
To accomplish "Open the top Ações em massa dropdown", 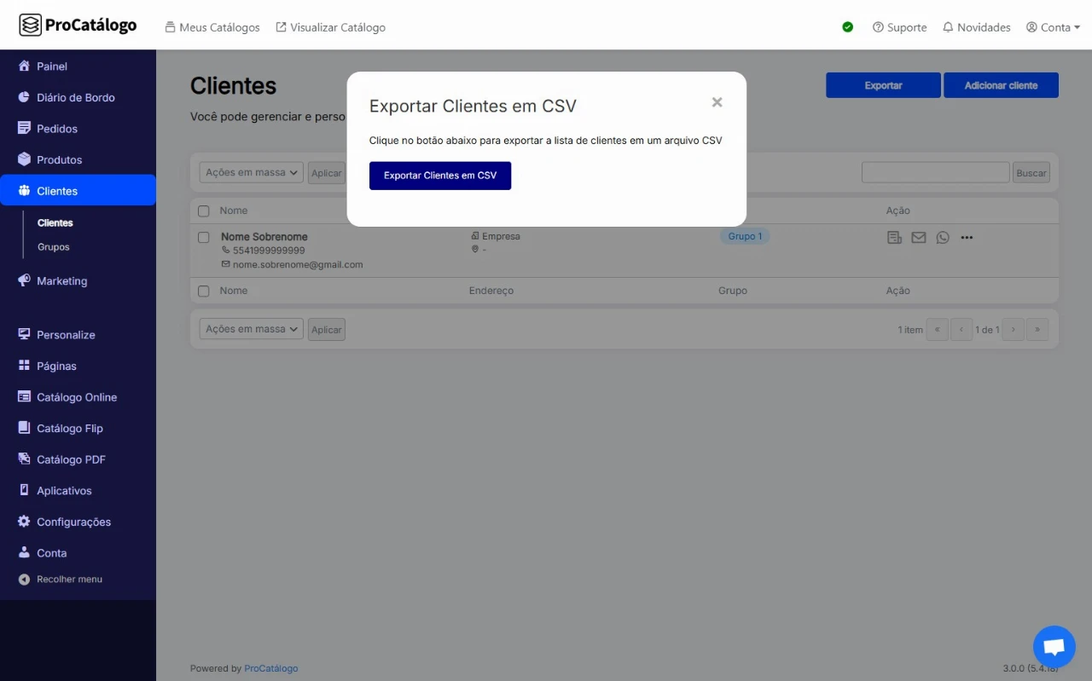I will click(251, 172).
